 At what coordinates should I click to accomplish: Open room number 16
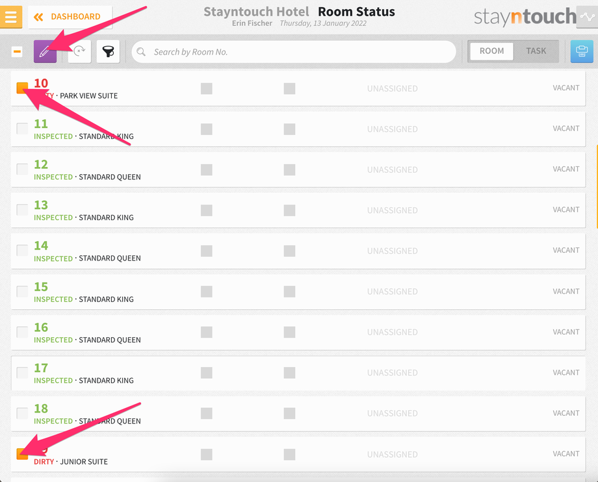coord(41,327)
